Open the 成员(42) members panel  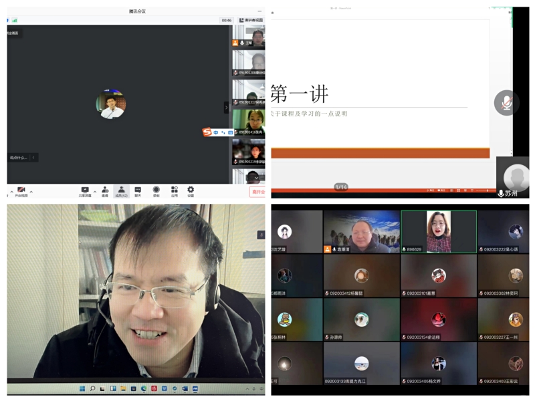coord(121,191)
